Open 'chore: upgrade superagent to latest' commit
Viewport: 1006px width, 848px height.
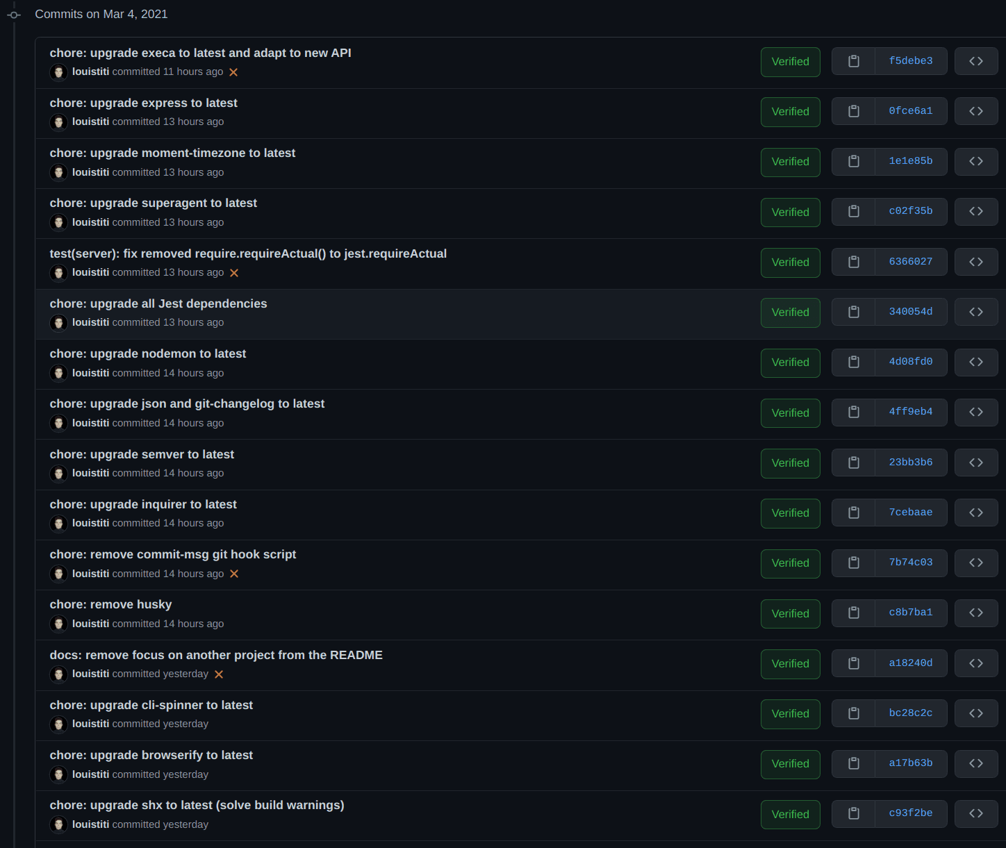(x=154, y=203)
